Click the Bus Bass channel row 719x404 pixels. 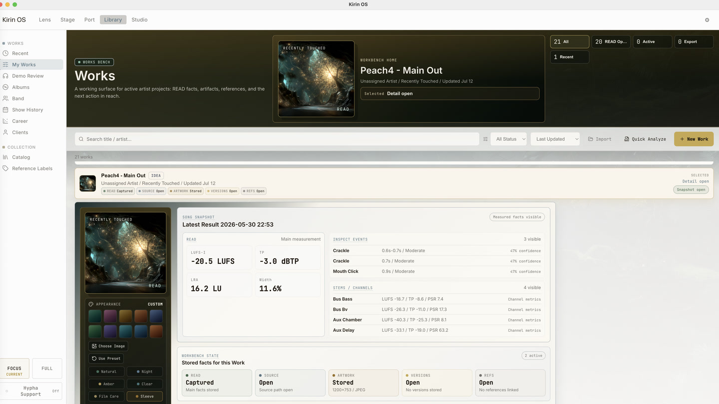point(437,299)
